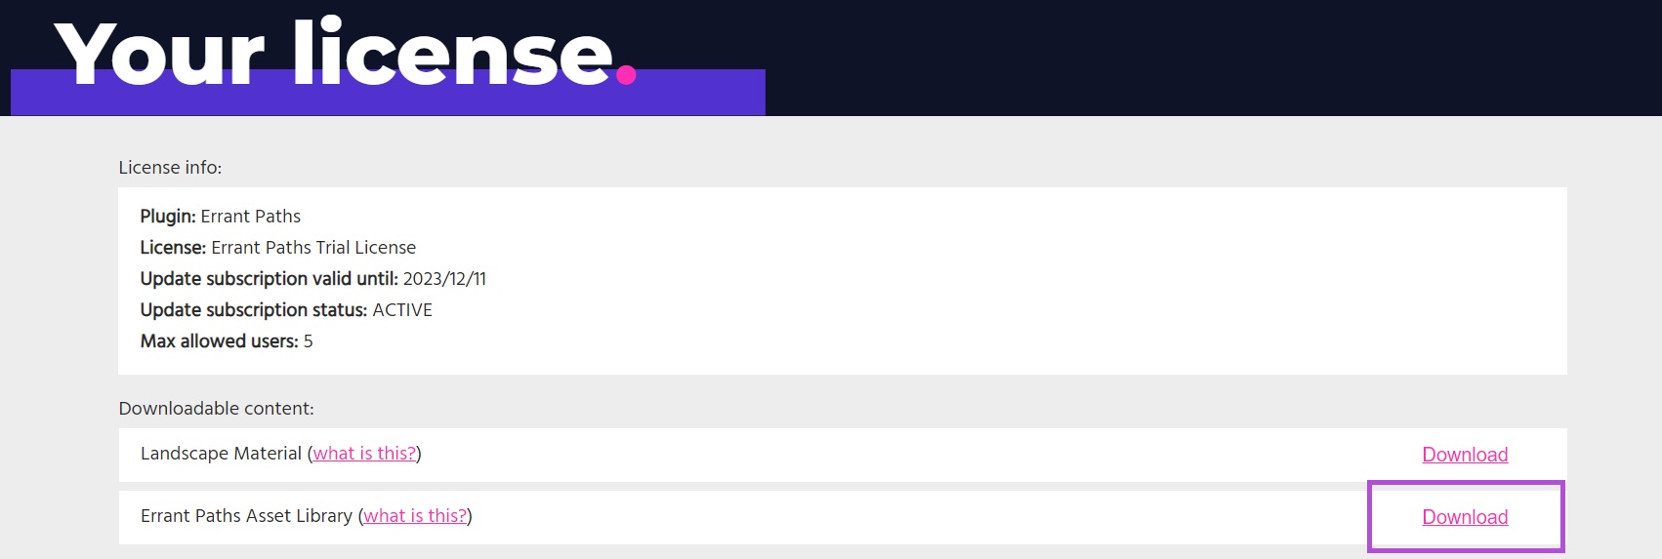Click the 'Errant Paths' plugin name value

[x=251, y=217]
